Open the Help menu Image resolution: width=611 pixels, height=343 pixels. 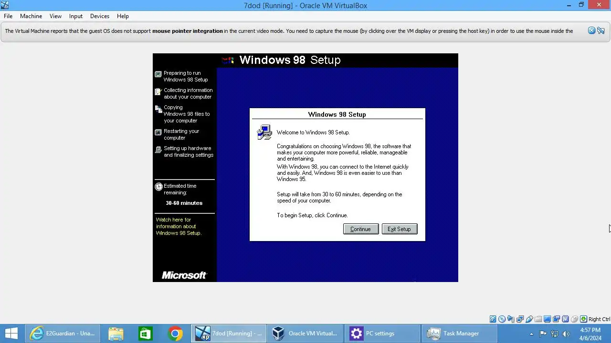click(x=123, y=16)
